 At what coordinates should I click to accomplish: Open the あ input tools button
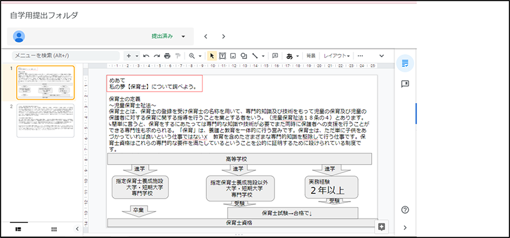coord(290,56)
